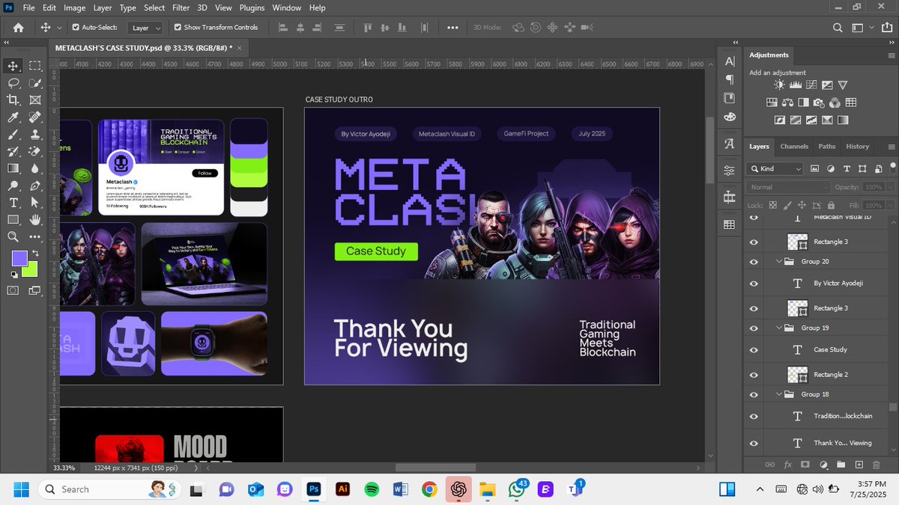The image size is (899, 505).
Task: Open the Adjustments panel options menu
Action: click(890, 55)
